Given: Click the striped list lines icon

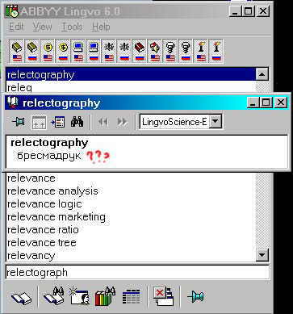Looking at the screenshot, I should point(131,296).
